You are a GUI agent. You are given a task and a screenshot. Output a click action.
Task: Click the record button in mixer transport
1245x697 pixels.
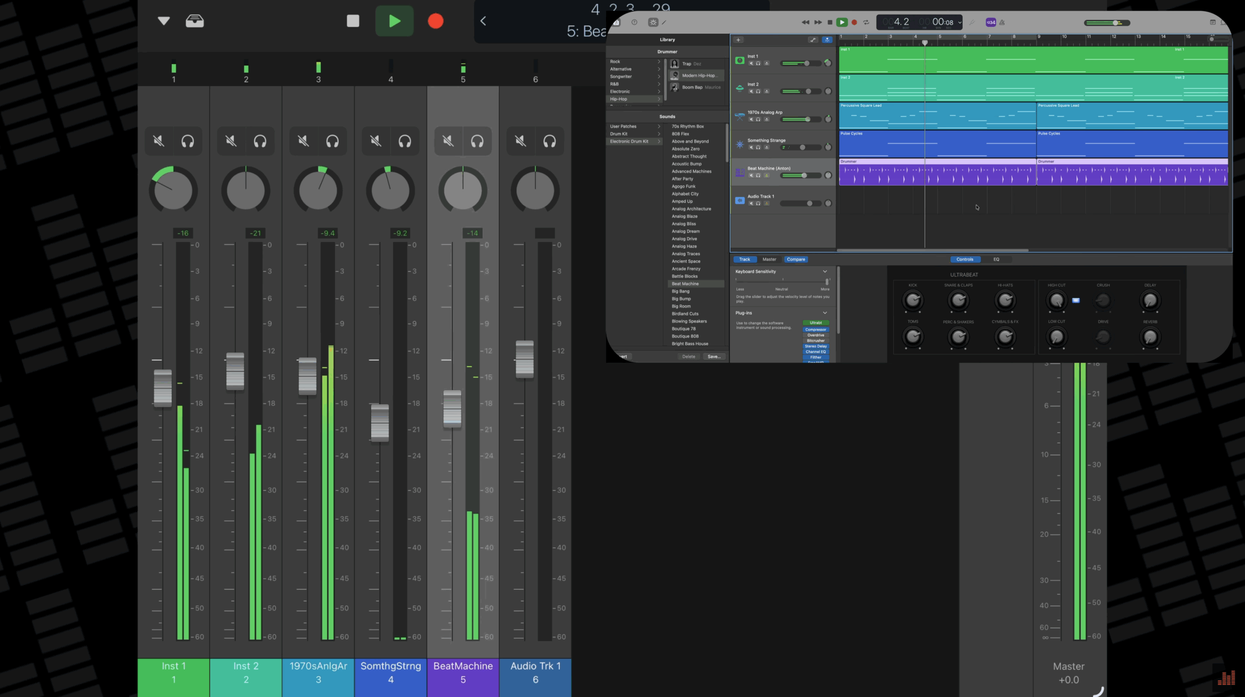[435, 21]
